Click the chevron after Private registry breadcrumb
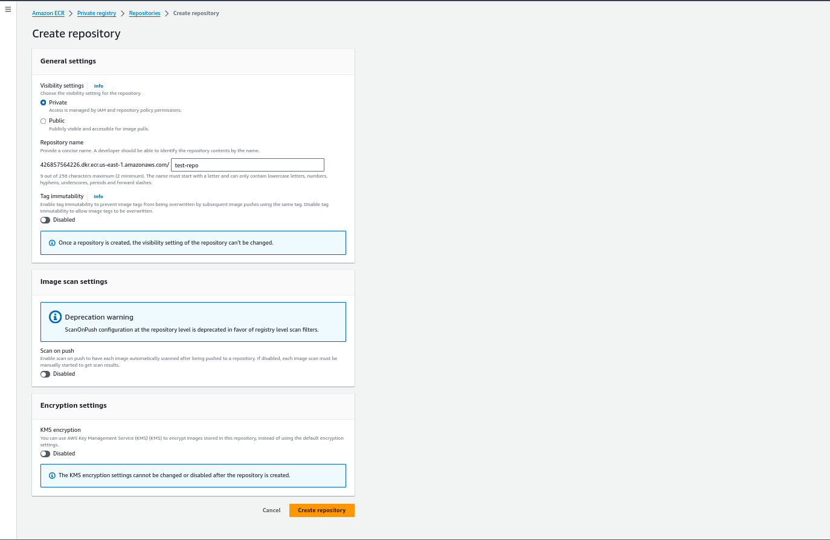The height and width of the screenshot is (540, 830). (x=123, y=13)
